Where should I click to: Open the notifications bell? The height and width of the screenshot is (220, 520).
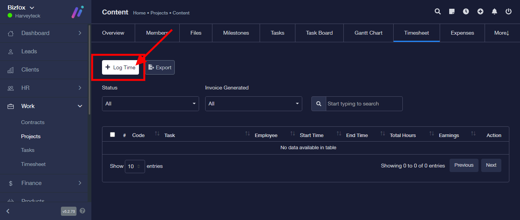point(494,12)
